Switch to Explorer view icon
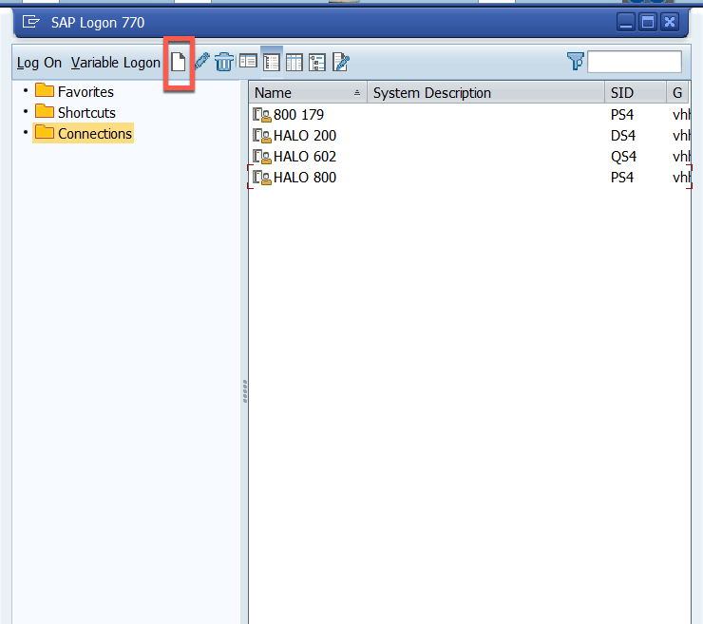 248,63
